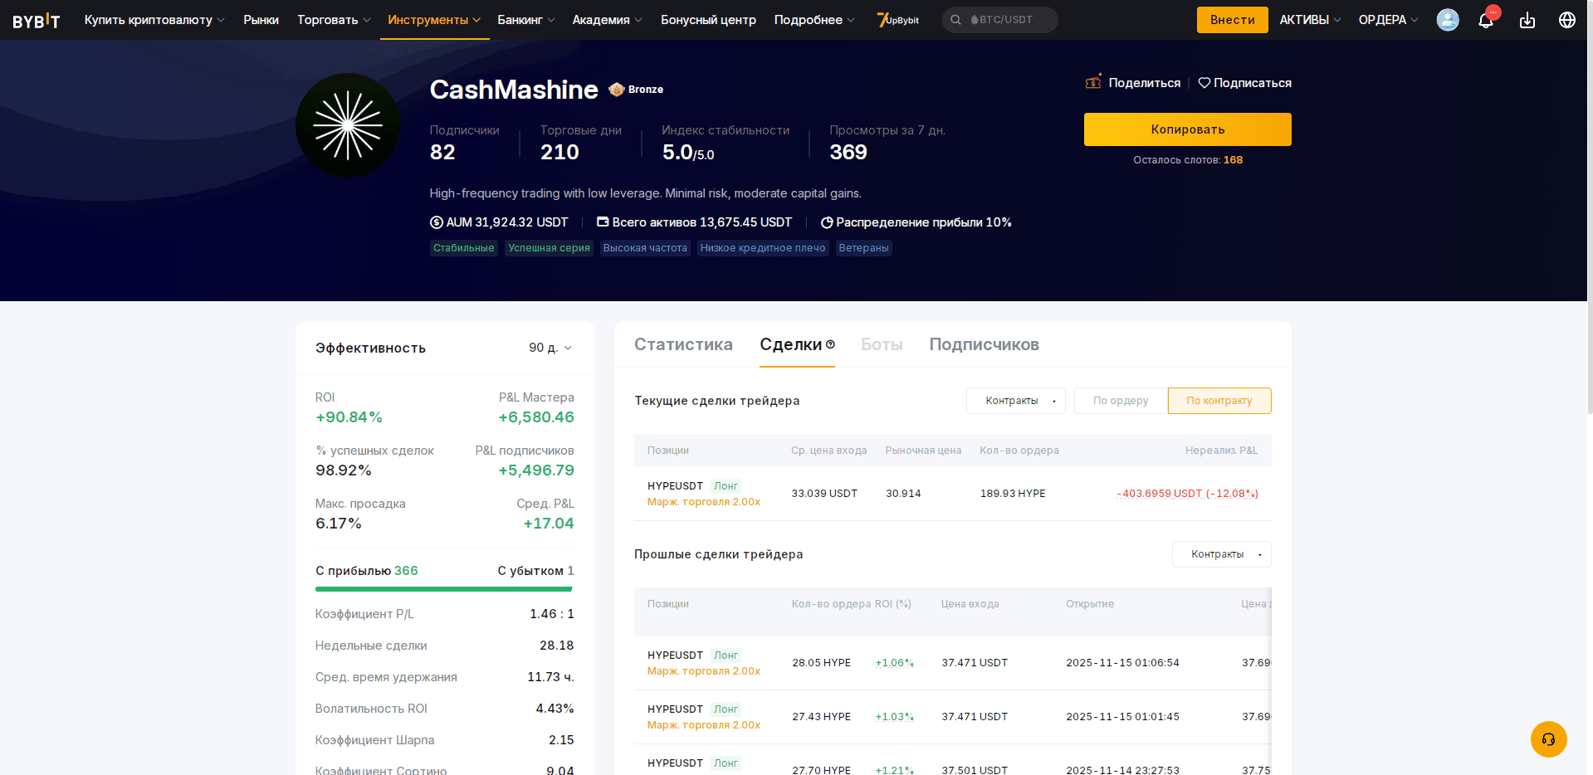Viewport: 1593px width, 775px height.
Task: Click Подписаться link
Action: click(1252, 83)
